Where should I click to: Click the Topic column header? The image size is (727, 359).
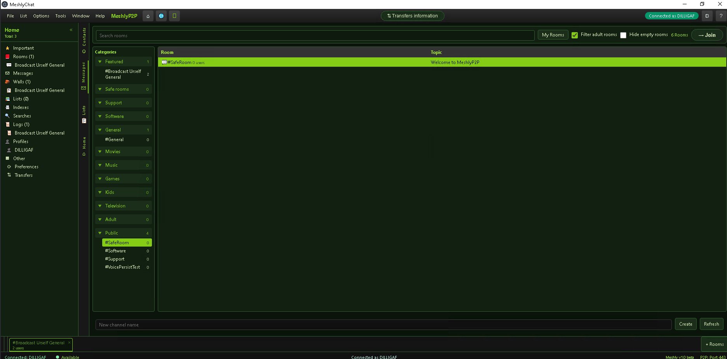pyautogui.click(x=436, y=52)
